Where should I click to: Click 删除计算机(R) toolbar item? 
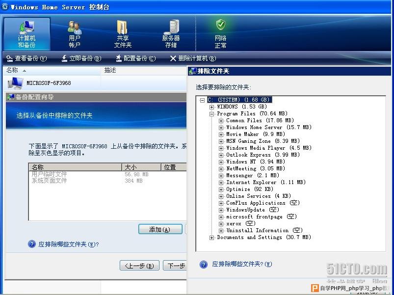point(193,58)
